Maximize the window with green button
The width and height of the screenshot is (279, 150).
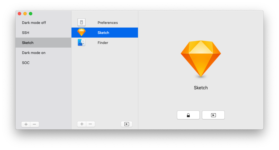(x=31, y=14)
